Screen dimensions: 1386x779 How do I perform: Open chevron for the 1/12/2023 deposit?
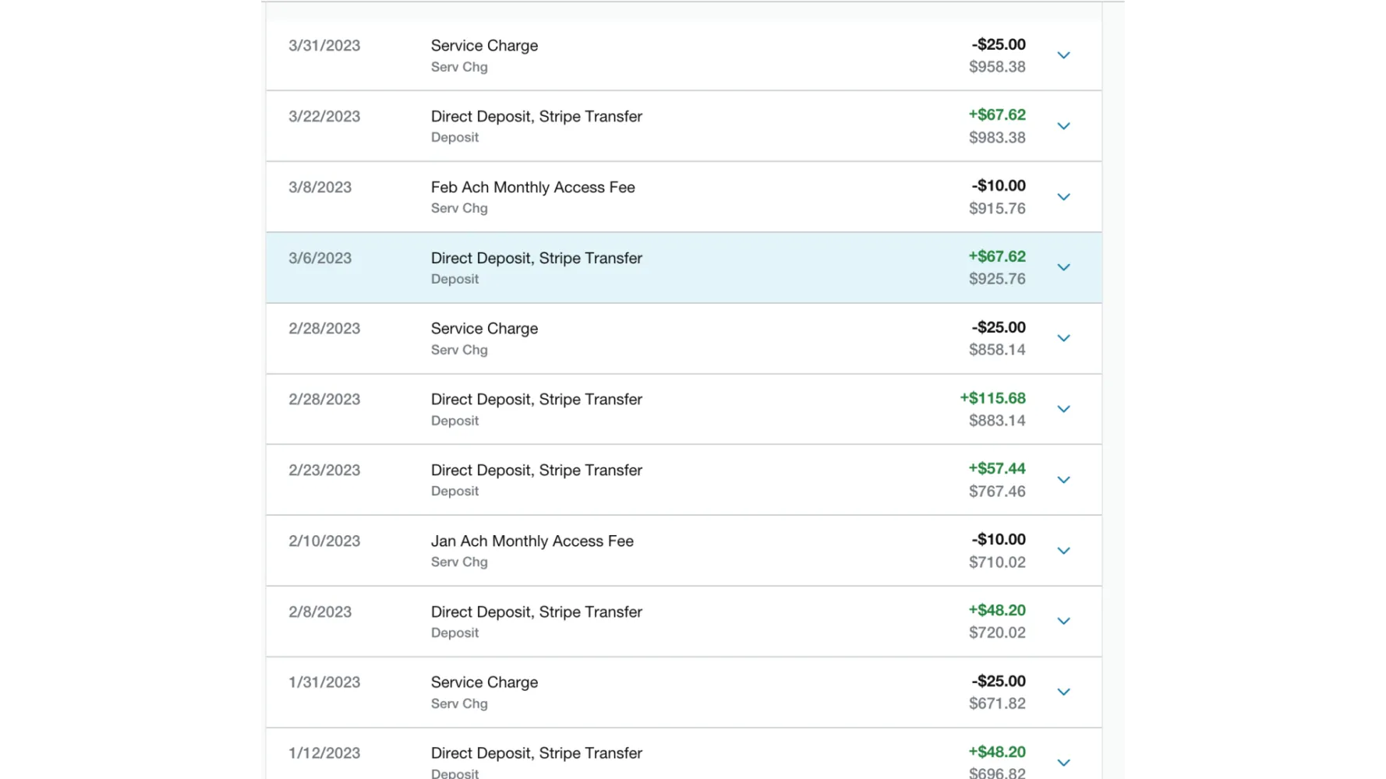pyautogui.click(x=1063, y=763)
